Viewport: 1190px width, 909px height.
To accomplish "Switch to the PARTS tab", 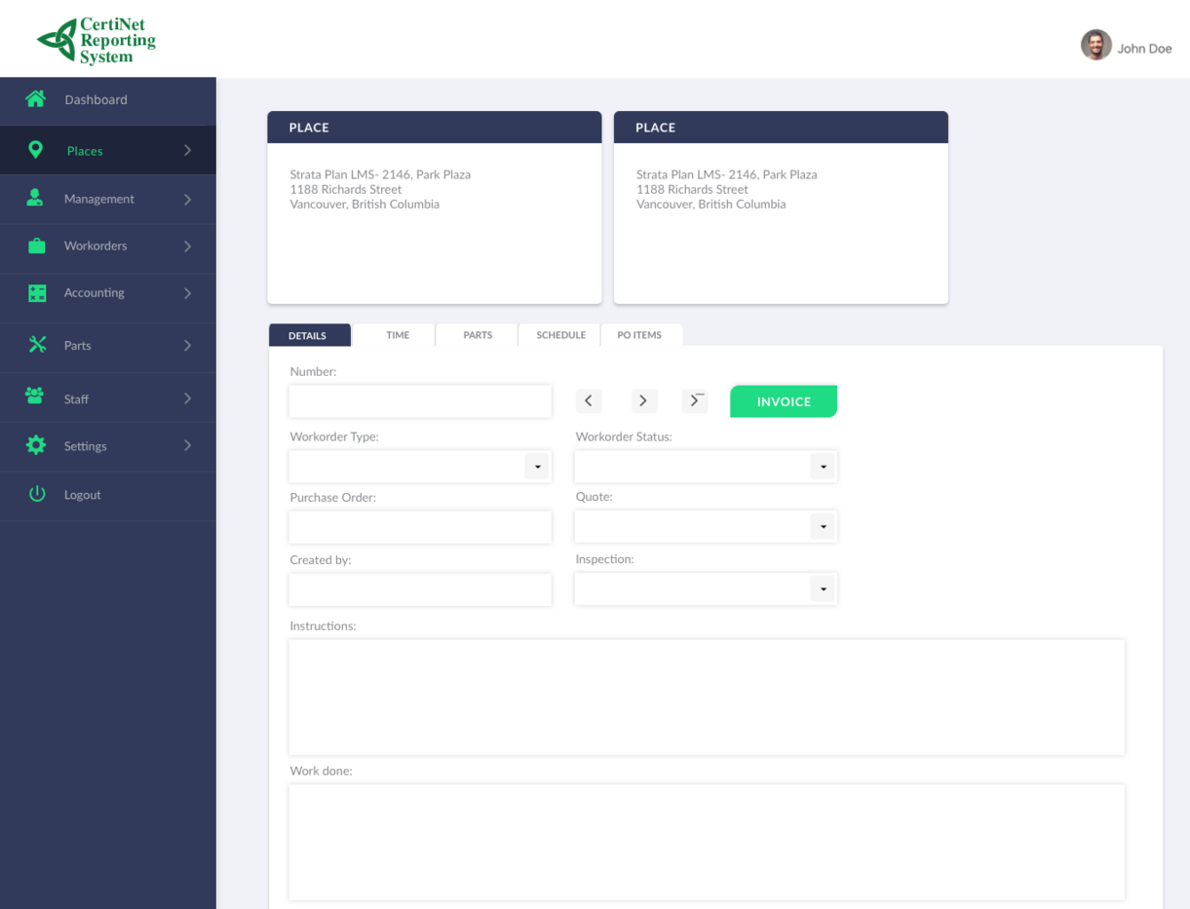I will [x=477, y=334].
